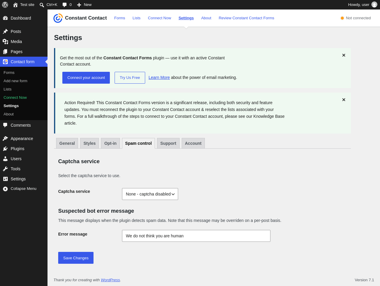Click the Posts pin icon
Viewport: 380px width, 286px height.
coord(5,31)
